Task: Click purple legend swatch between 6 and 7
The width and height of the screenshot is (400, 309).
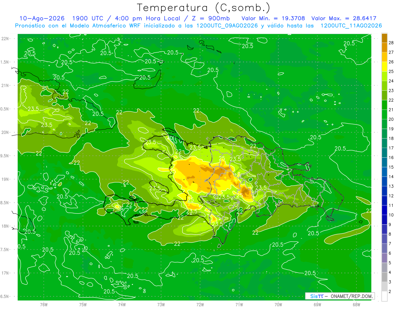Action: coord(384,249)
